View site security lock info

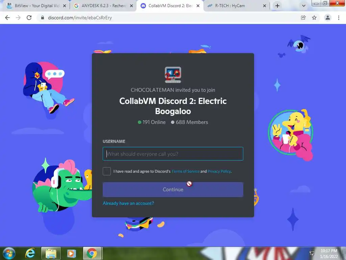43,18
